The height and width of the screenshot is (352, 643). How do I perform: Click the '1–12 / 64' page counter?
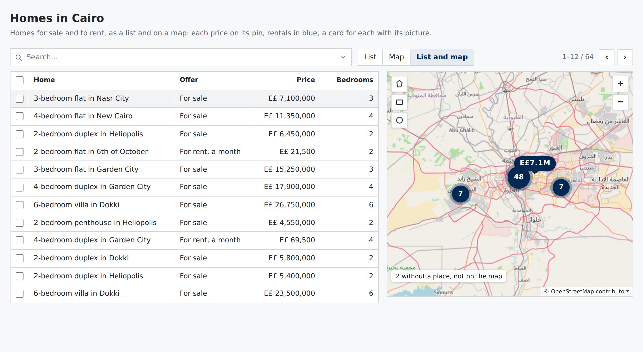coord(578,57)
